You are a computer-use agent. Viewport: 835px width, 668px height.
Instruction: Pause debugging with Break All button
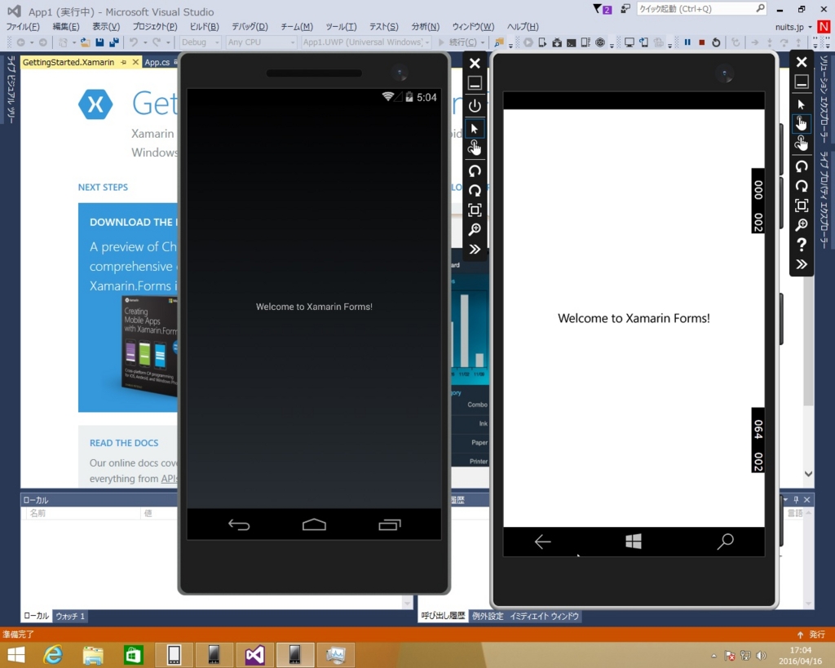pyautogui.click(x=687, y=42)
